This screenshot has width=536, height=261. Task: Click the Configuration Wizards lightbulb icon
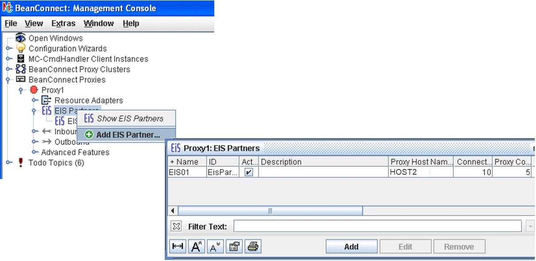(21, 49)
